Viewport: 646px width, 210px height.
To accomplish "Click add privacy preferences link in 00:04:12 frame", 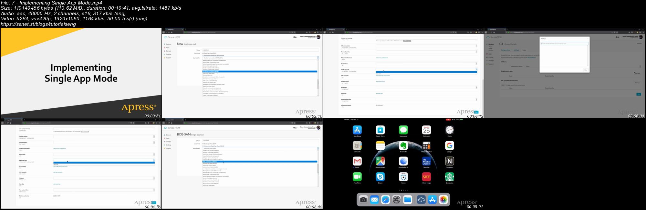I will tap(382, 58).
